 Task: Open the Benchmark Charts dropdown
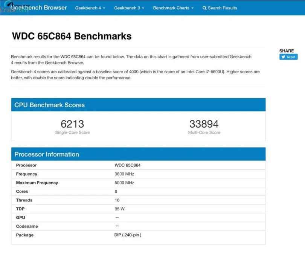[x=173, y=8]
